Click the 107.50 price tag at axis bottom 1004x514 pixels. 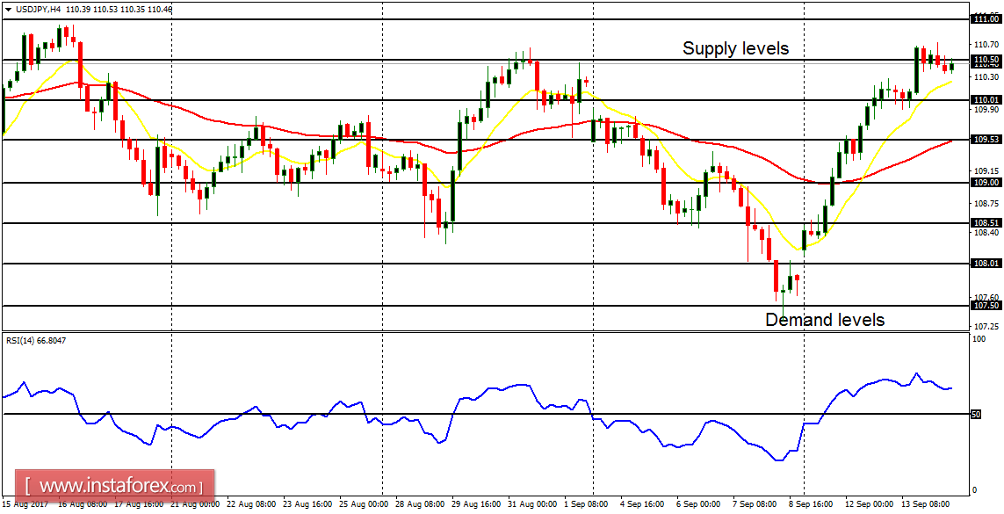985,306
